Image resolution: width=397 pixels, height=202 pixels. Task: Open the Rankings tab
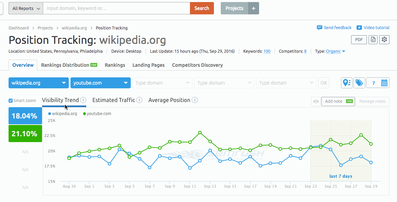pyautogui.click(x=115, y=65)
